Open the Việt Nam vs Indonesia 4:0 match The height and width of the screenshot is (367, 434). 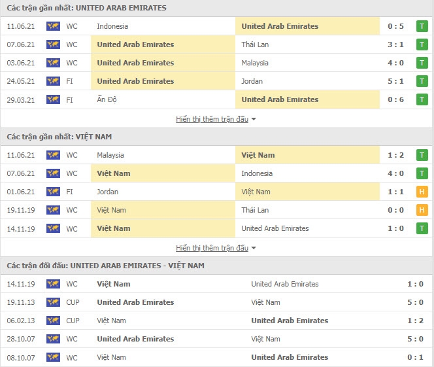tap(216, 173)
